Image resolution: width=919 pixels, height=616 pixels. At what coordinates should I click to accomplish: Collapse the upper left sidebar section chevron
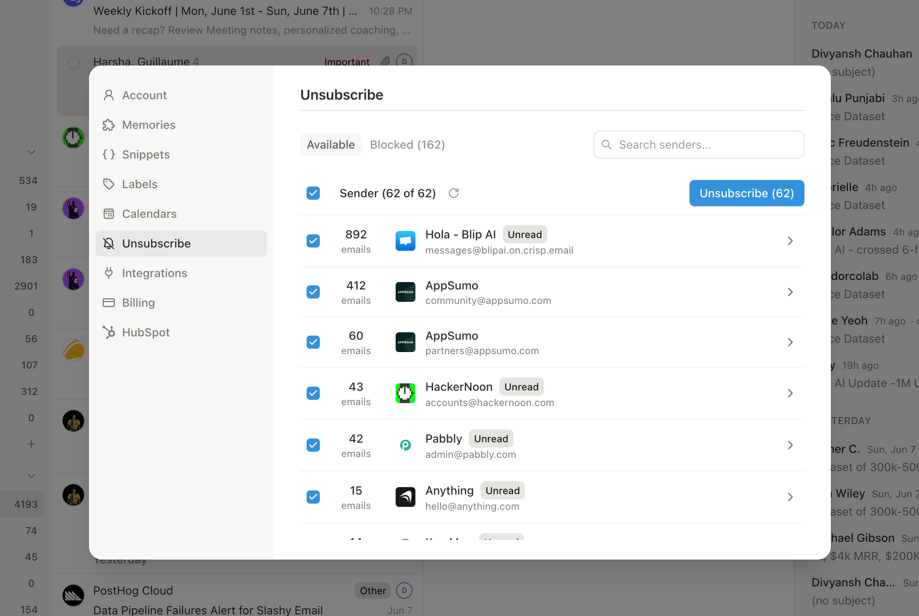[31, 152]
